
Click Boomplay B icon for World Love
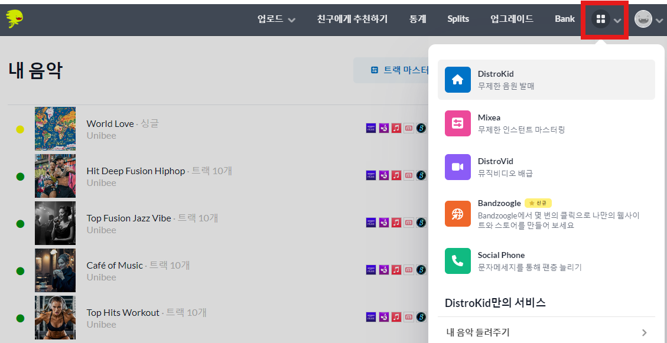(x=421, y=128)
